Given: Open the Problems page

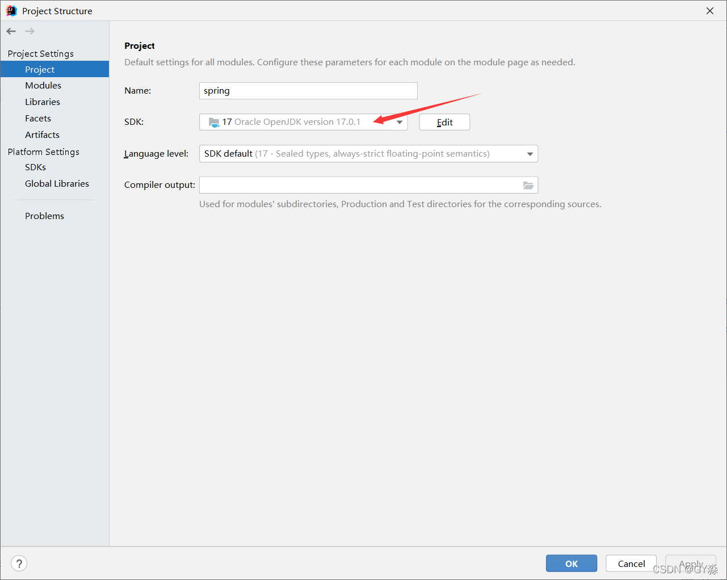Looking at the screenshot, I should click(44, 216).
